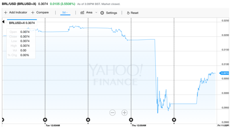Image resolution: width=231 pixels, height=130 pixels.
Task: Open the 5d time range dropdown
Action: click(x=65, y=13)
